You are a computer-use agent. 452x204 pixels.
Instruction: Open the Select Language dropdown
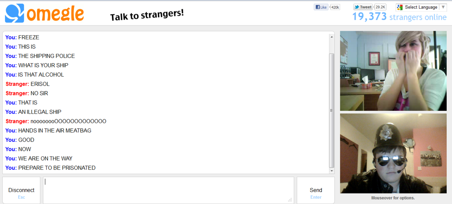pos(421,7)
